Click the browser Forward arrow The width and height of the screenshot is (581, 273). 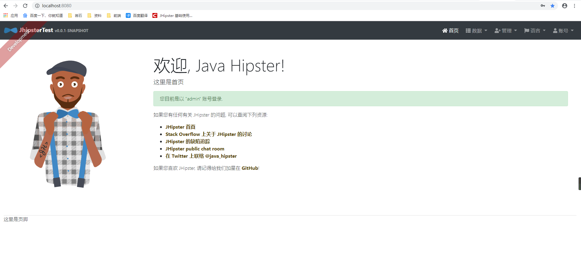(x=15, y=6)
